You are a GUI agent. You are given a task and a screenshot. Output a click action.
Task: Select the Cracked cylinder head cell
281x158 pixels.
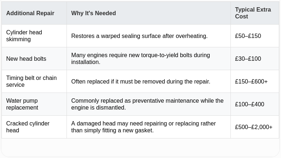click(x=34, y=127)
